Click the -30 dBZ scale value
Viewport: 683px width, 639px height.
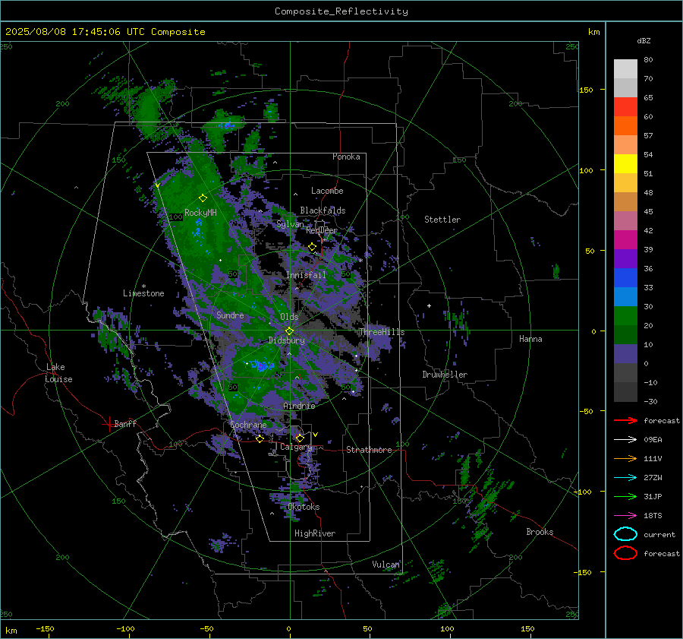(x=650, y=401)
